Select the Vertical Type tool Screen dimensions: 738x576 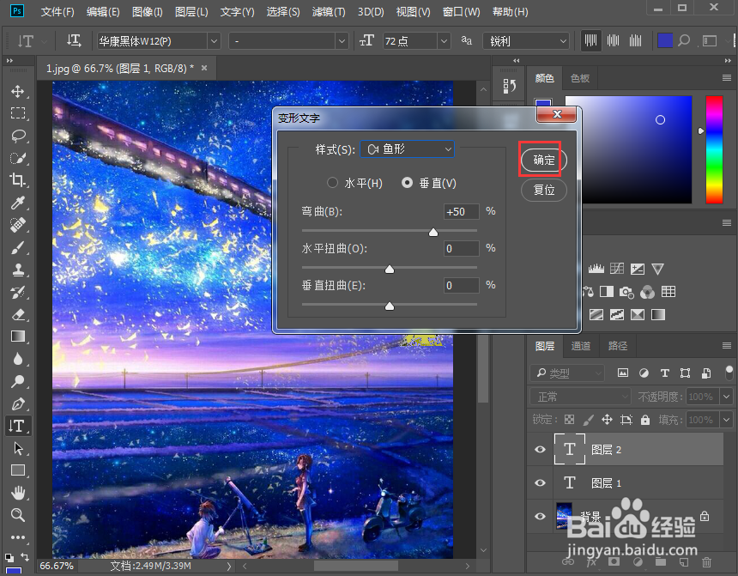pos(18,426)
